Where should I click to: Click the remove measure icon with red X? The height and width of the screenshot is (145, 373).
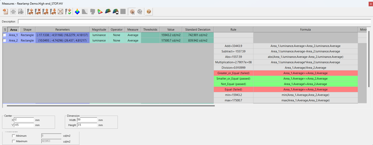(38, 11)
